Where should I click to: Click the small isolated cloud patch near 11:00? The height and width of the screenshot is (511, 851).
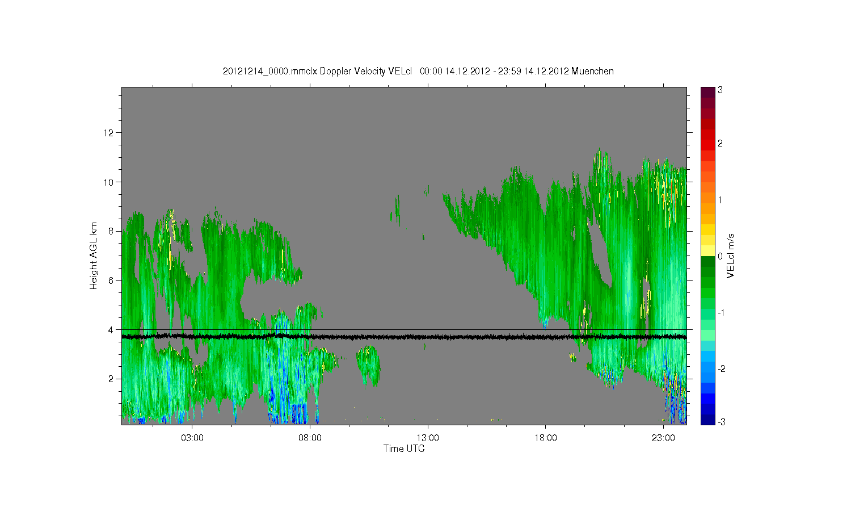tap(369, 365)
